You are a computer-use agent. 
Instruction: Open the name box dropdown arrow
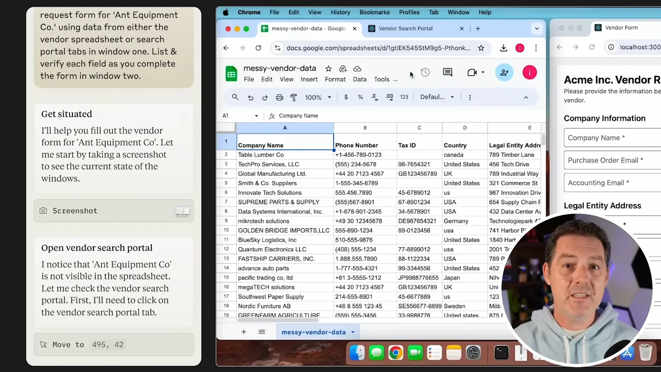click(x=257, y=116)
